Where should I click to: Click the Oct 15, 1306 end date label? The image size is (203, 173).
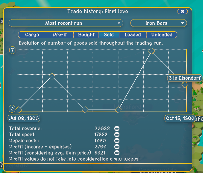coord(180,118)
